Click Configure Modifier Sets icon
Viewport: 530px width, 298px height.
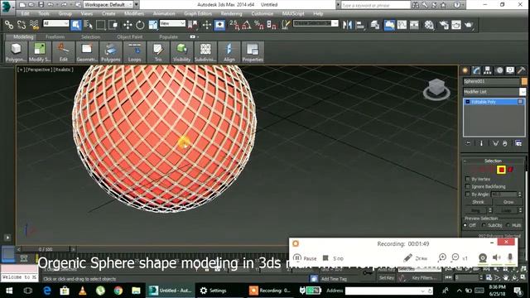(x=518, y=143)
